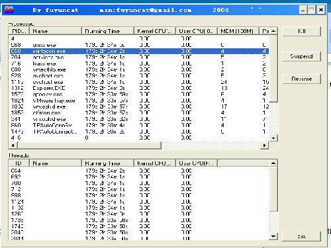Select the ctfmon.exe process row
The width and height of the screenshot is (331, 248).
[x=140, y=113]
